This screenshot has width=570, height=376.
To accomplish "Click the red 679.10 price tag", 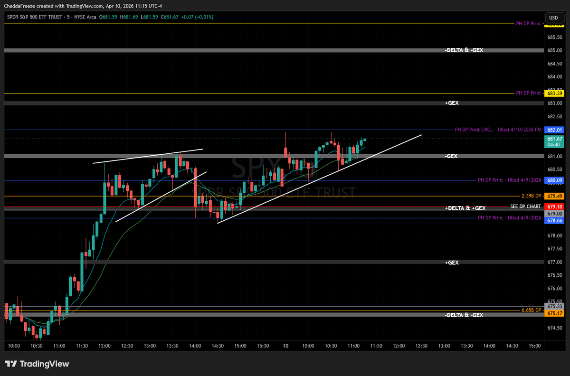I will point(555,207).
